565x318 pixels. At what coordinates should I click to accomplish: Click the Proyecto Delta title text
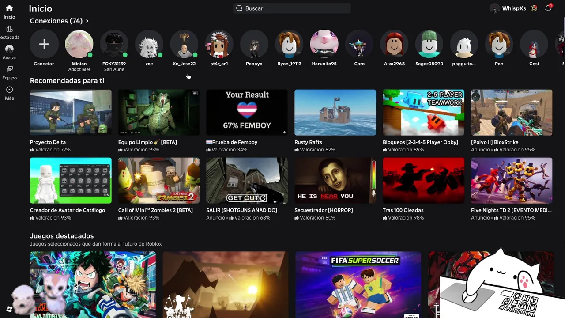click(48, 142)
